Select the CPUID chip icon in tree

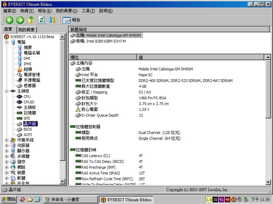[19, 102]
